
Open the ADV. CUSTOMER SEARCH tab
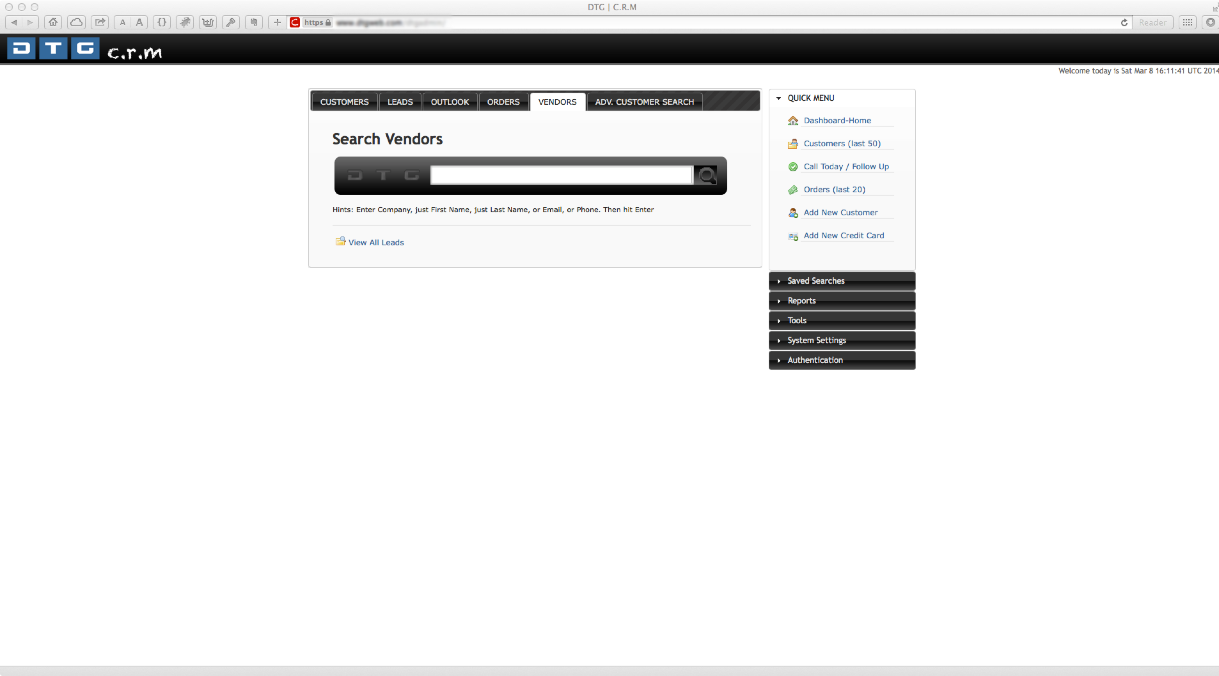tap(645, 102)
